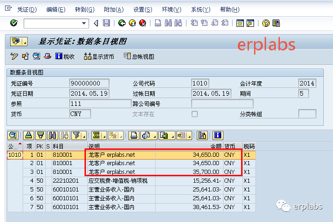This screenshot has width=333, height=222.
Task: Click the ALV Export icon
Action: coord(164,135)
